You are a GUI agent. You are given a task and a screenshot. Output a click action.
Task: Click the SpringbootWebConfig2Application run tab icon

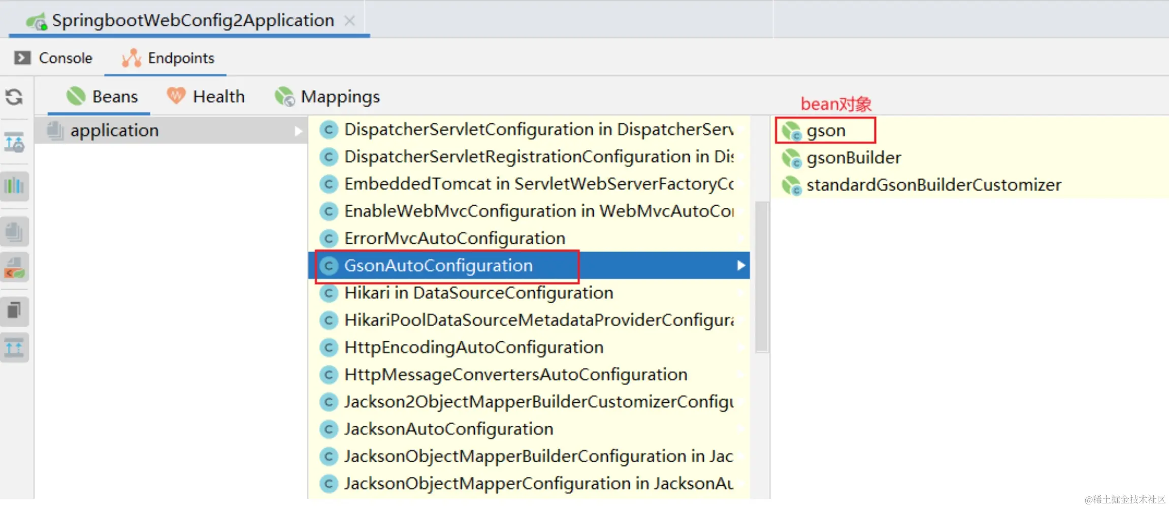(x=37, y=21)
